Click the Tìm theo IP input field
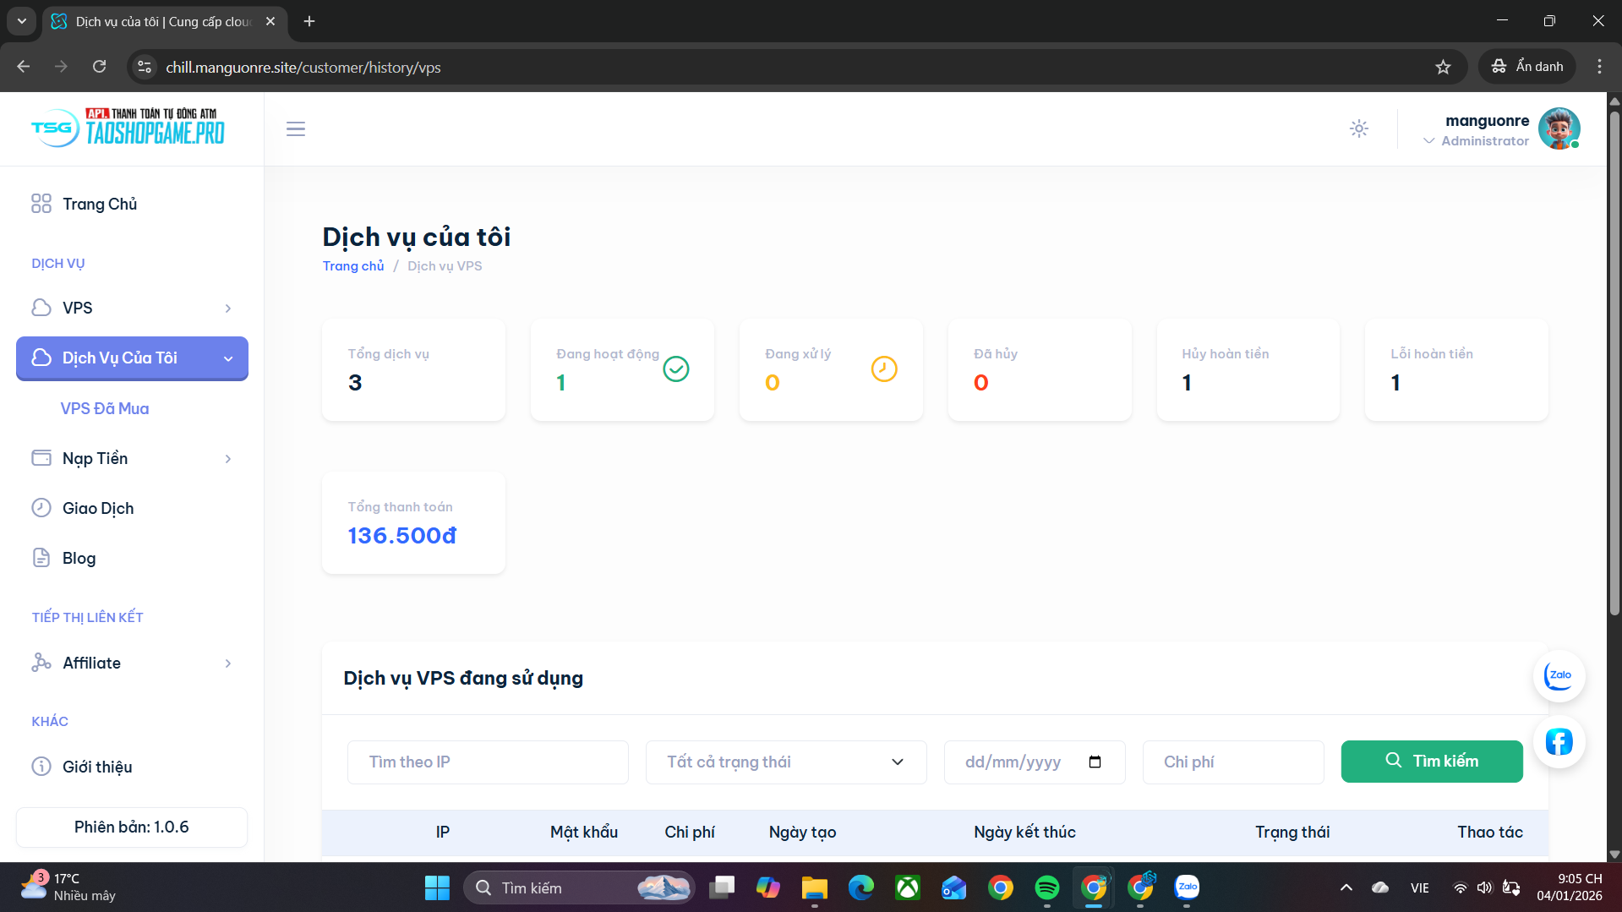The height and width of the screenshot is (912, 1622). coord(488,762)
